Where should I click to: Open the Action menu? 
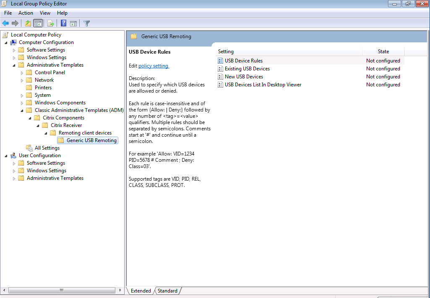tap(26, 13)
